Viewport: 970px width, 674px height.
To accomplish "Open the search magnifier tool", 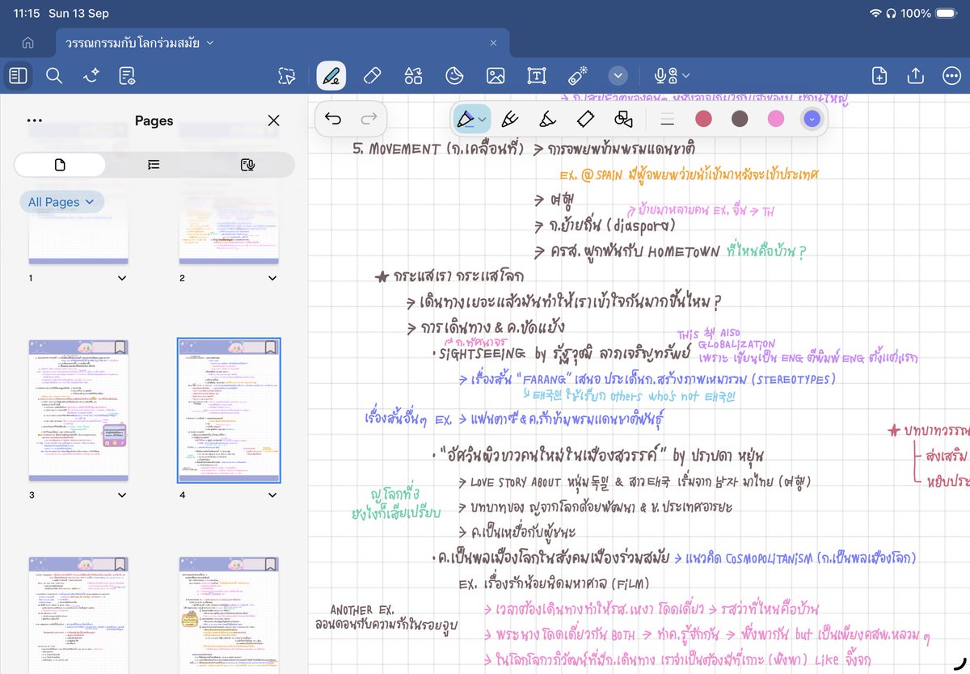I will 54,76.
